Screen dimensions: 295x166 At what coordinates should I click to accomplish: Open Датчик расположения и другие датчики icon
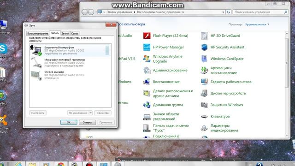[147, 93]
